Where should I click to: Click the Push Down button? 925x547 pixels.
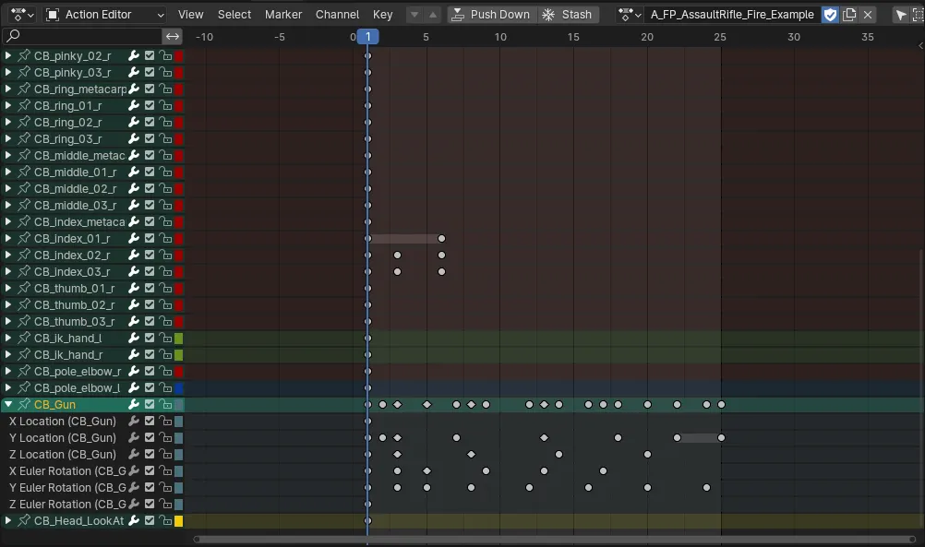(490, 15)
